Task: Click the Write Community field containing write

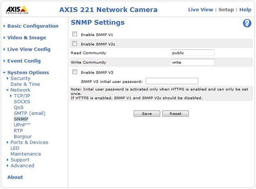Action: tap(193, 62)
